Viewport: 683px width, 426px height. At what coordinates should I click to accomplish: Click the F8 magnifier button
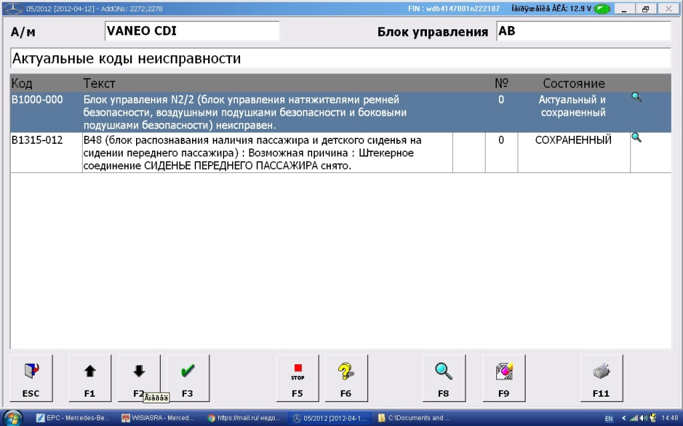(x=444, y=379)
